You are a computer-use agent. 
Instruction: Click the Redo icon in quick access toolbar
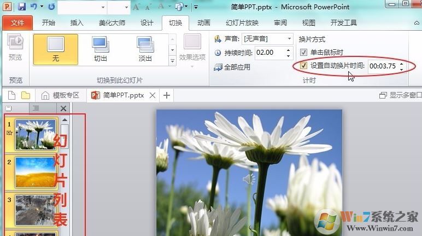(51, 6)
